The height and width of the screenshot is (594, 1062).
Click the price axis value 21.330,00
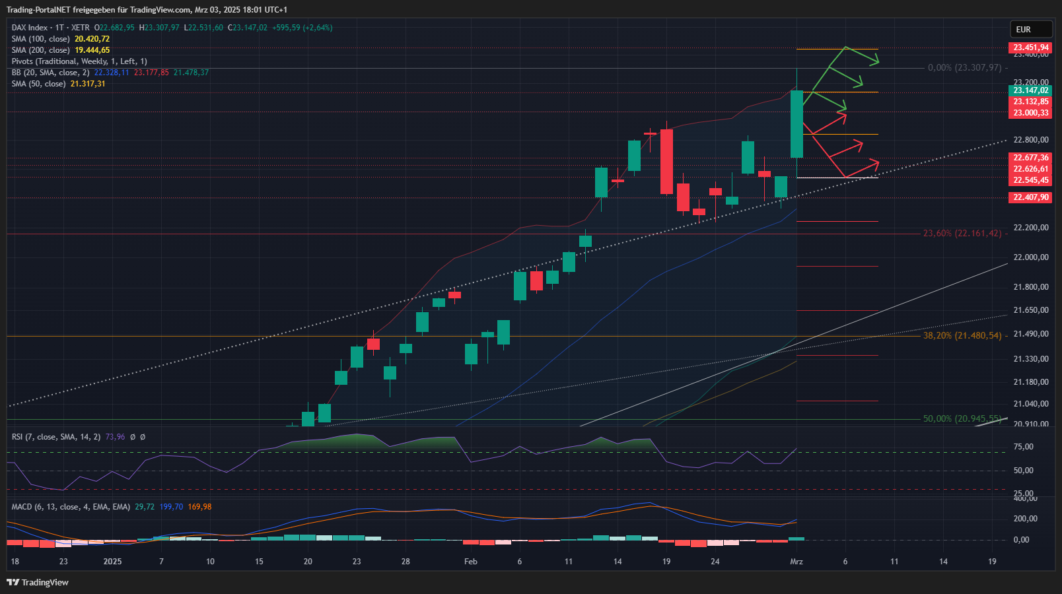pos(1031,359)
